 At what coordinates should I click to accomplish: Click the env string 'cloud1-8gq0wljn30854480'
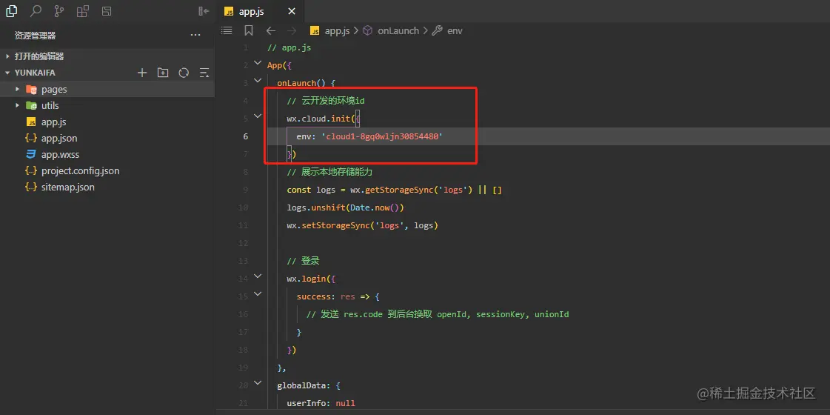tap(381, 137)
